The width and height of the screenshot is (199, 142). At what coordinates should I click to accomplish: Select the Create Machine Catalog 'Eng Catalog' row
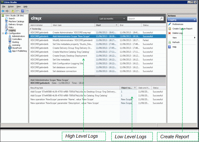coord(97,52)
